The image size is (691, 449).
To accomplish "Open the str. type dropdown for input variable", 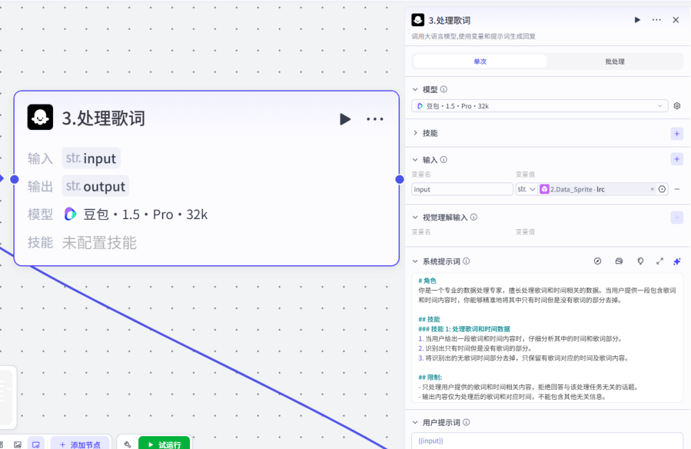I will coord(526,189).
